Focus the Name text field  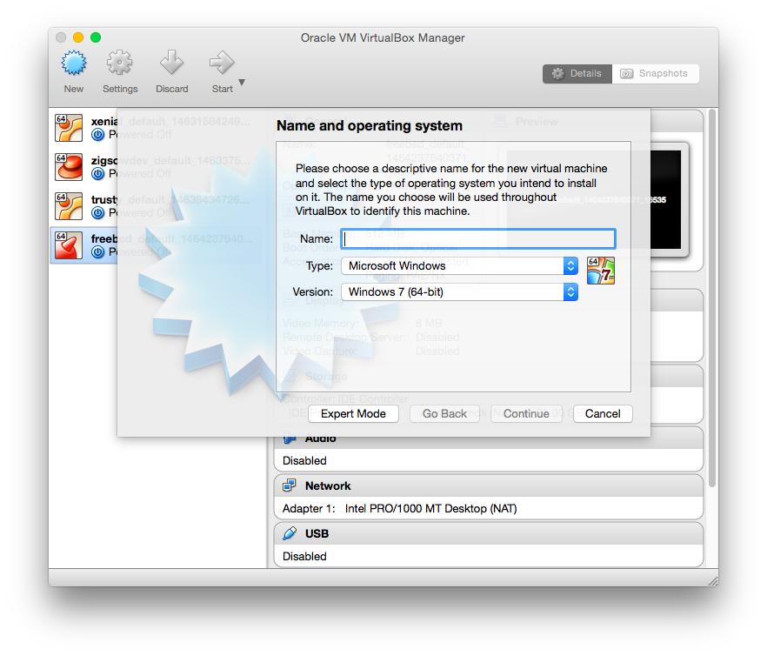(478, 238)
